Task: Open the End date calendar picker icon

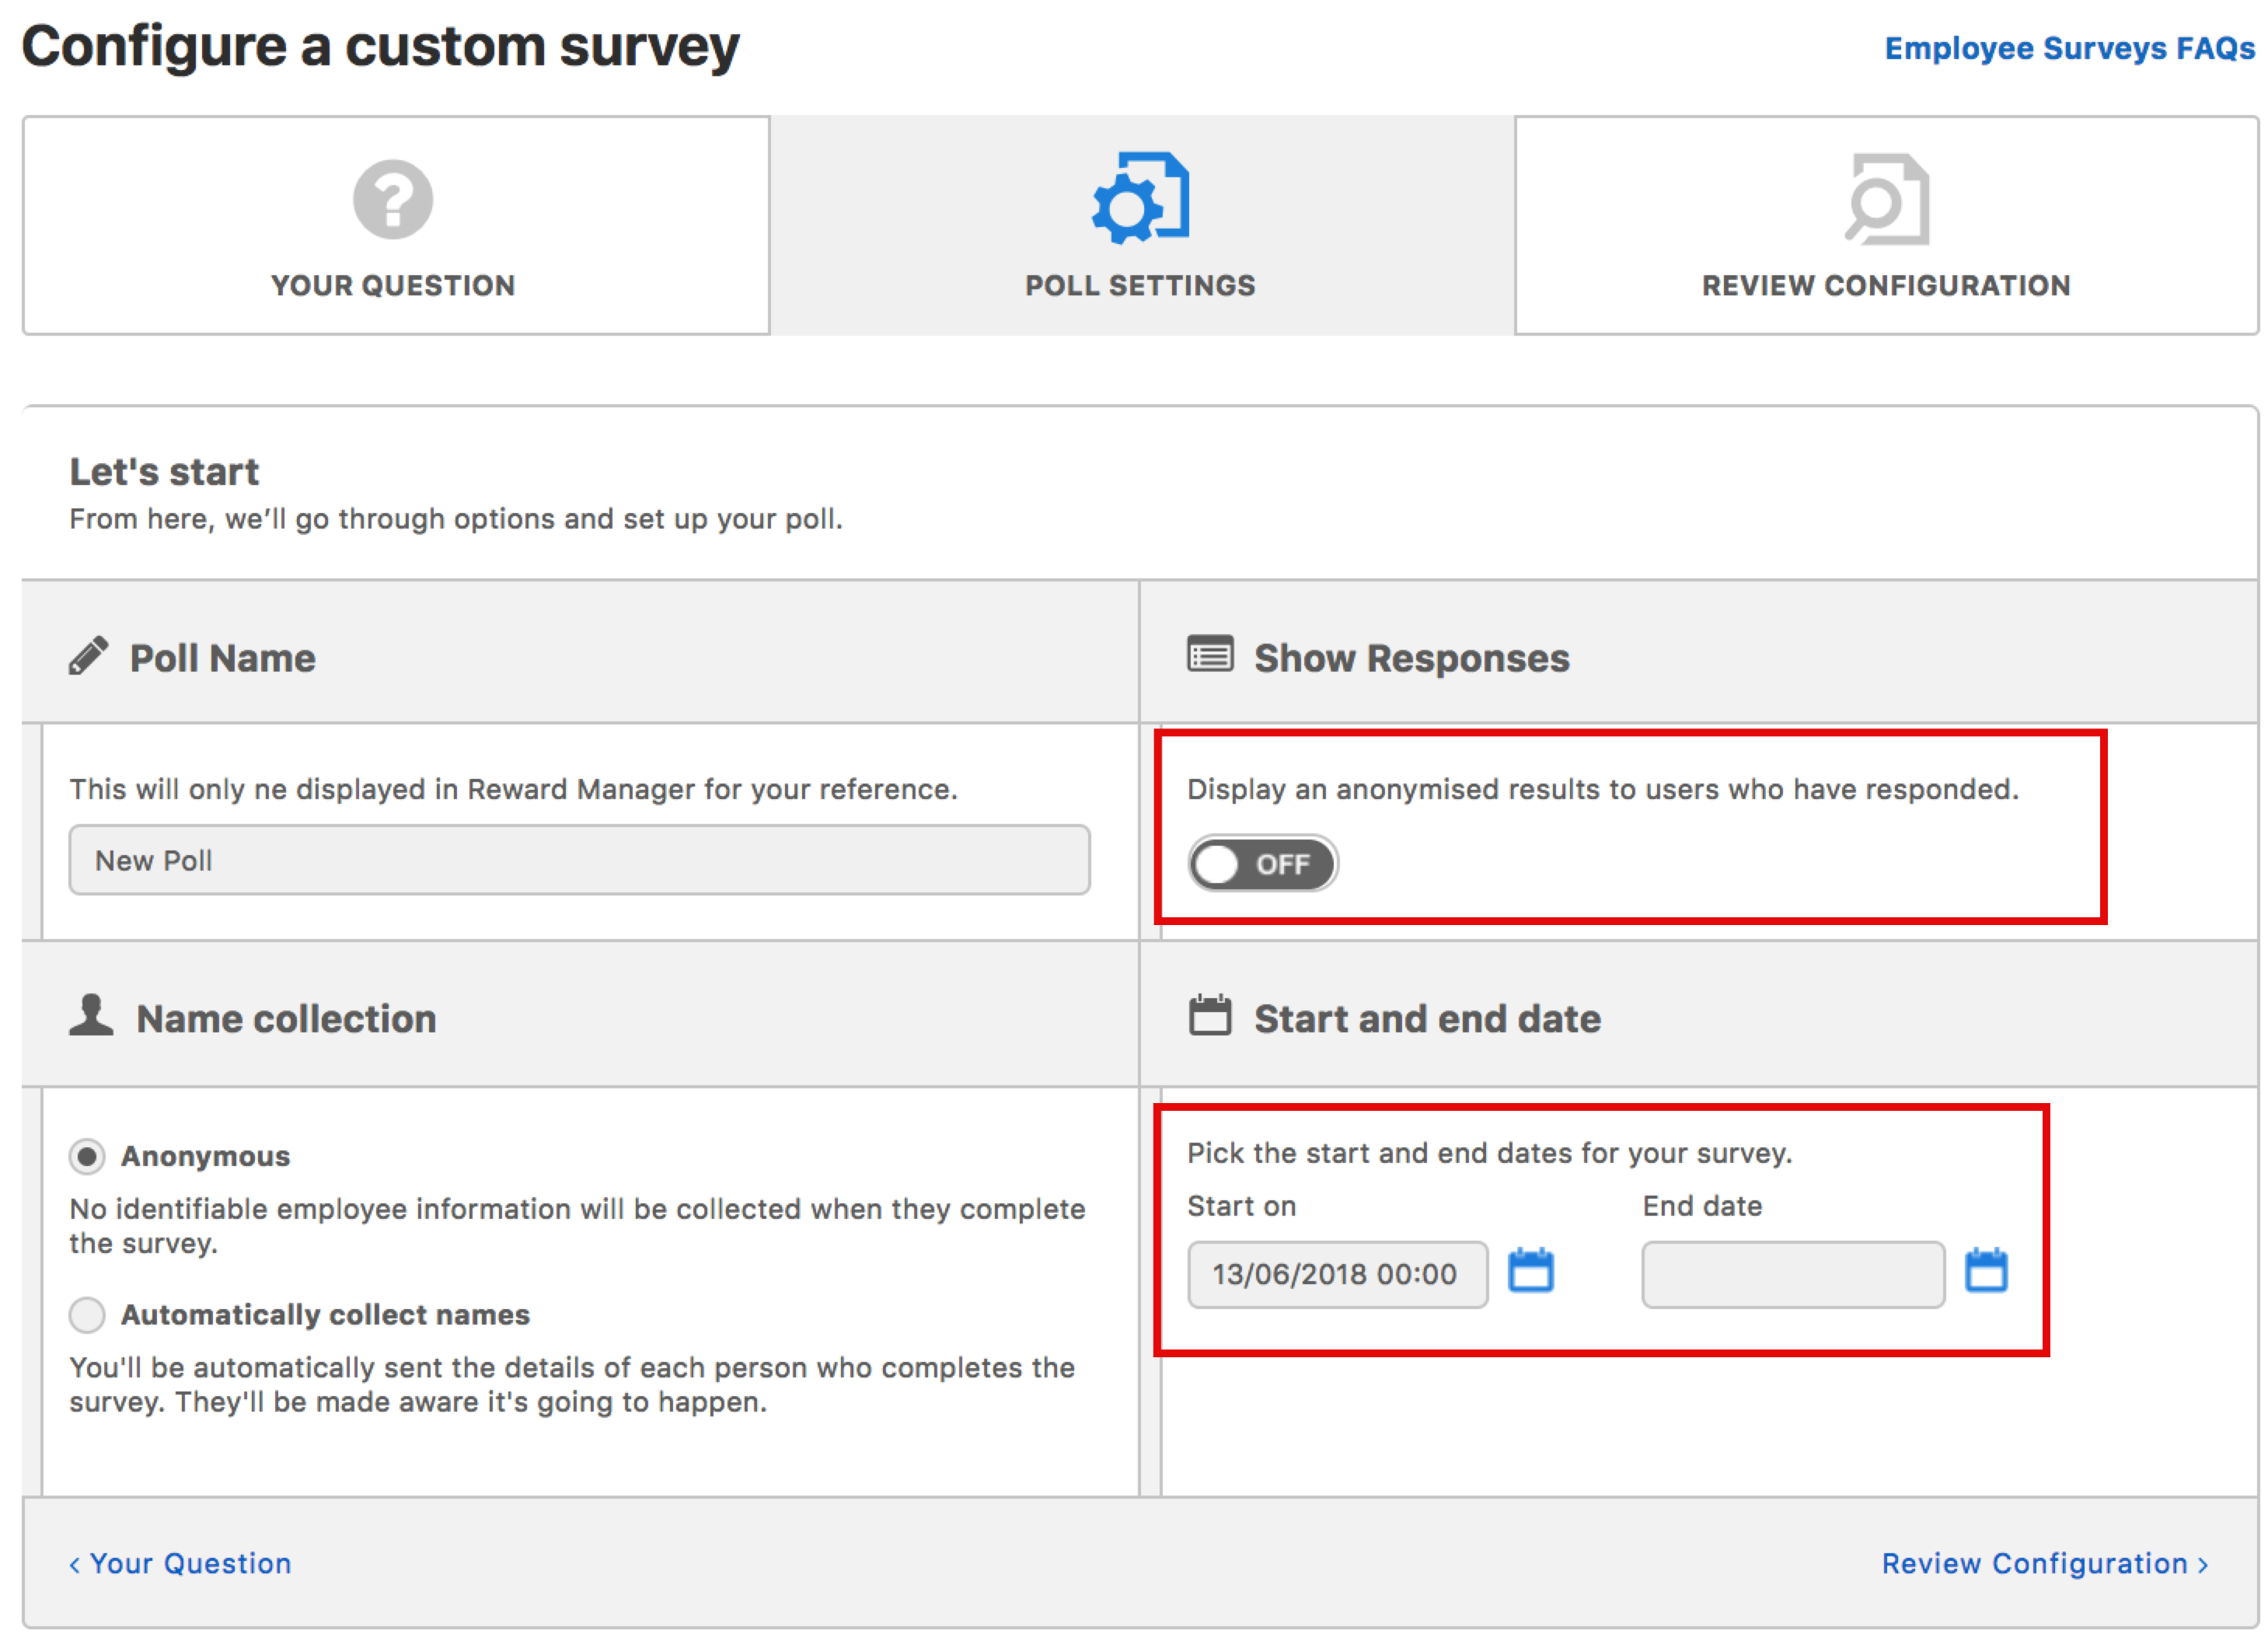Action: pyautogui.click(x=1986, y=1270)
